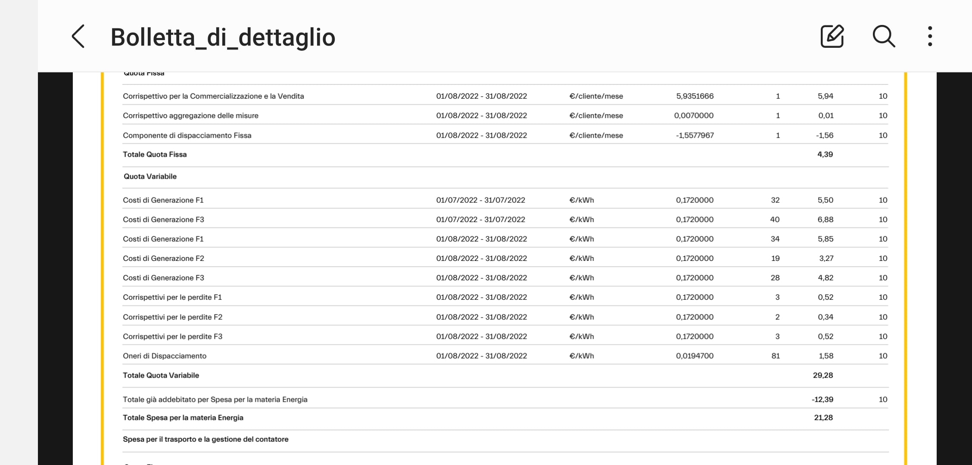
Task: Tap the 'Quota Variabile' section heading
Action: coord(150,176)
